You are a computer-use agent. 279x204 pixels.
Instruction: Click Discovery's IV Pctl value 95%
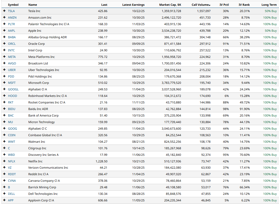226,155
